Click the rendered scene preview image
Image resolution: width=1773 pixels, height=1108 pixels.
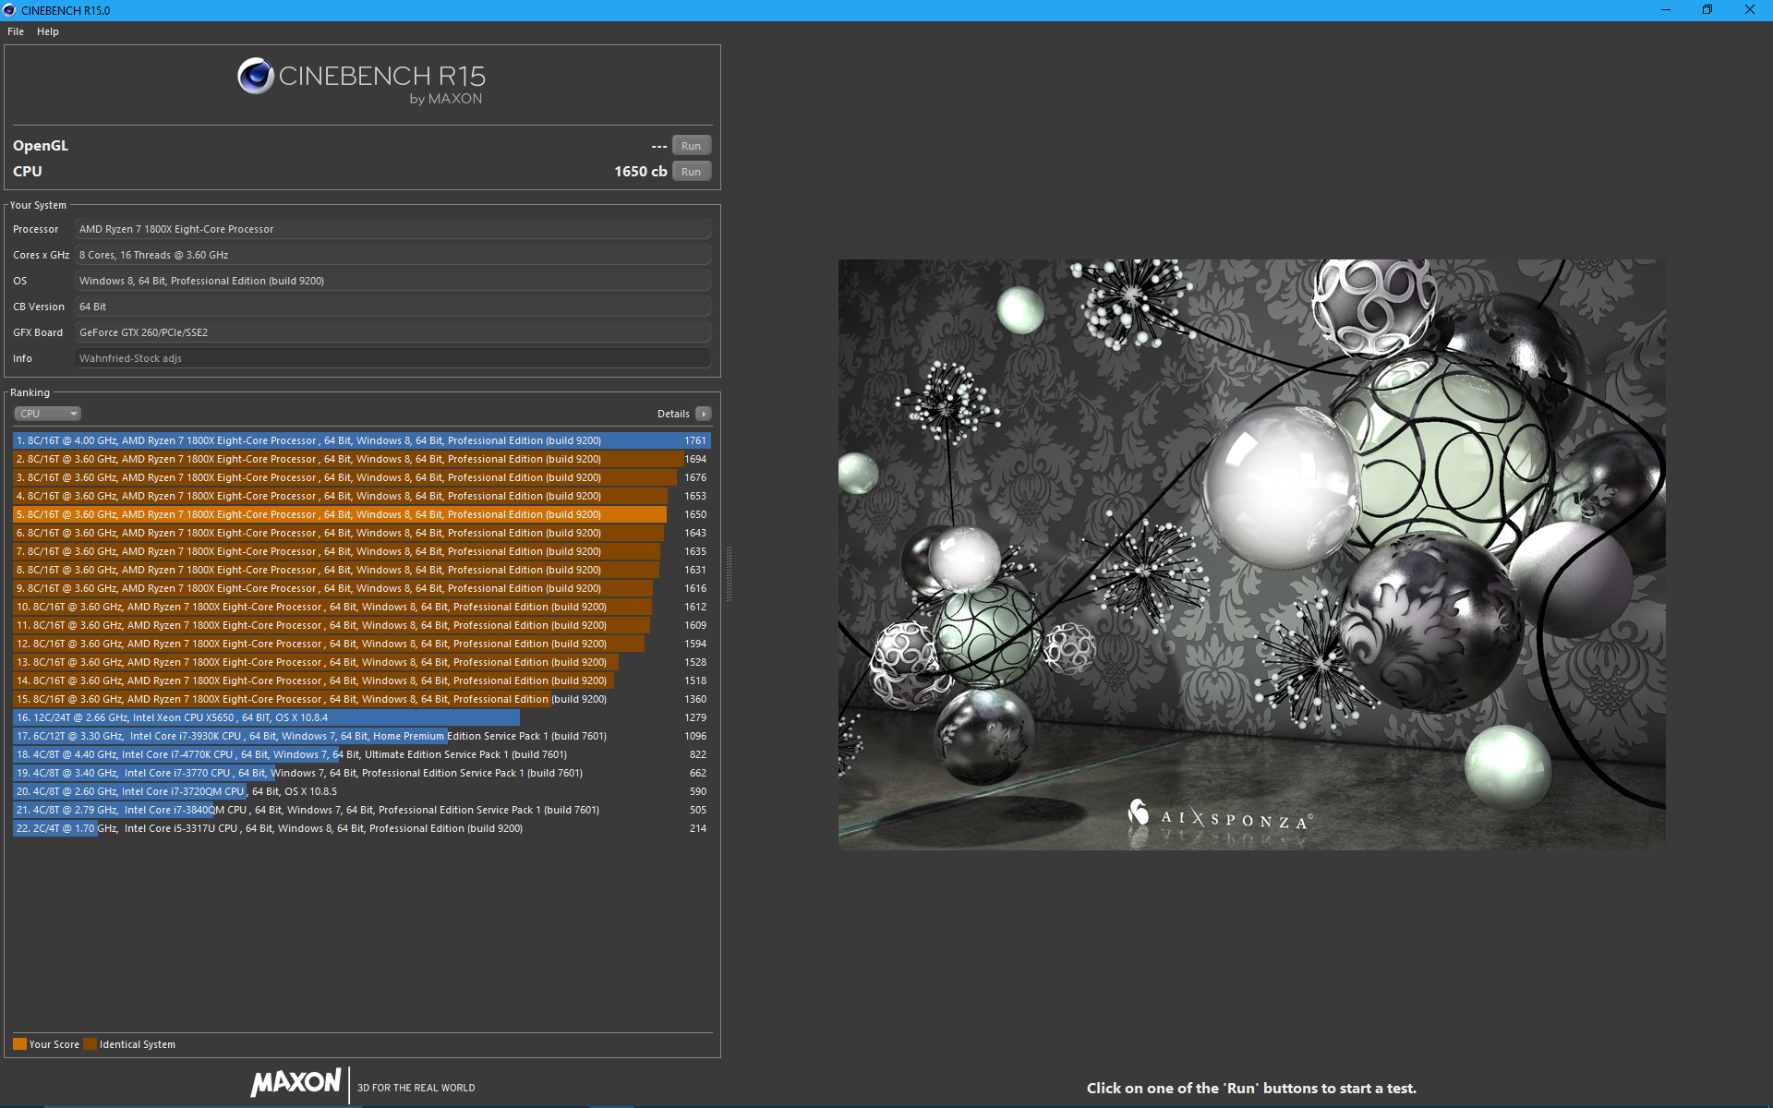click(1251, 554)
